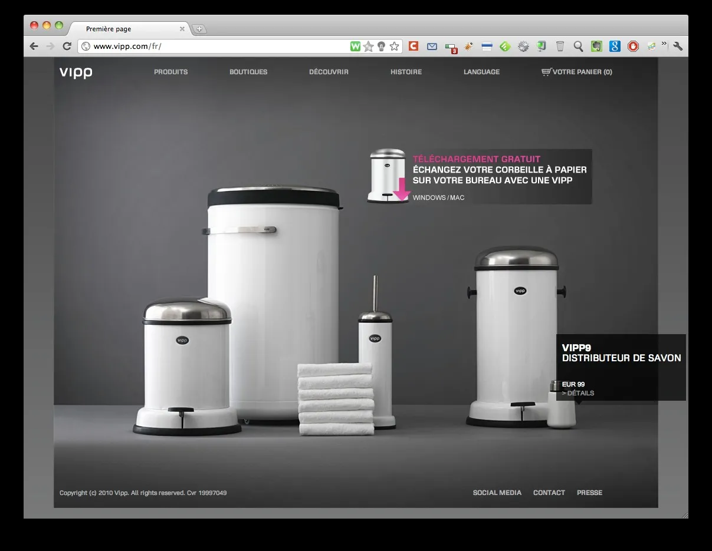Open the magnifying glass extension
The height and width of the screenshot is (551, 712).
tap(578, 46)
